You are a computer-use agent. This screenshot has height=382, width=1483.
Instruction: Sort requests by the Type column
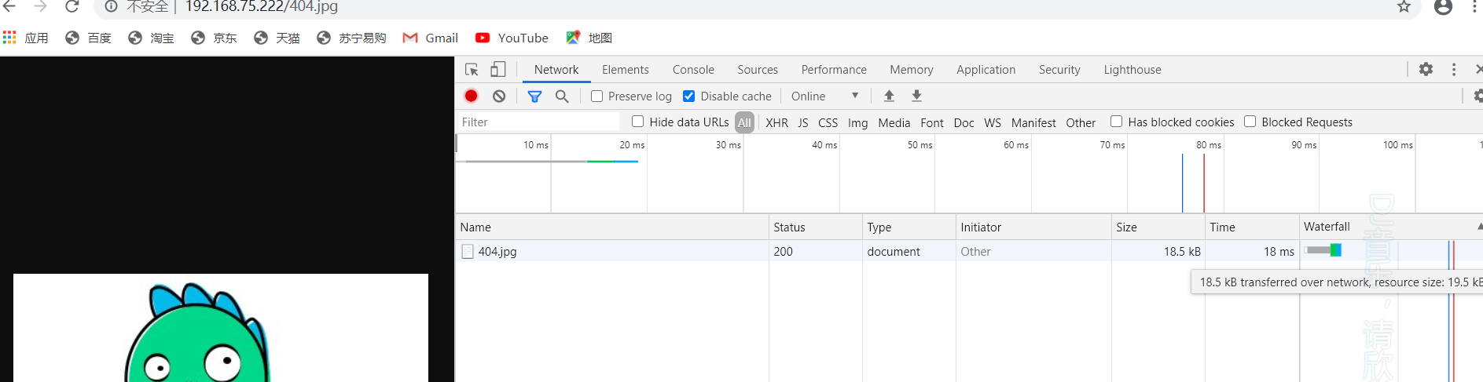point(909,227)
